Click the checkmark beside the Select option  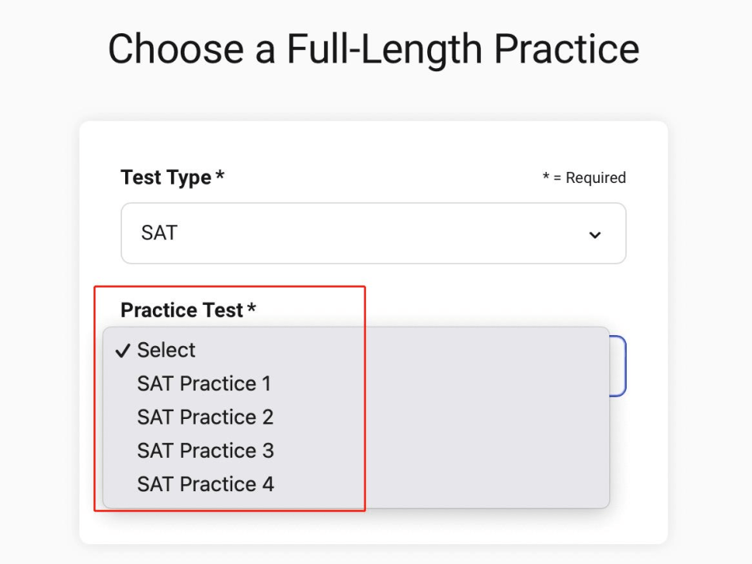click(x=122, y=351)
